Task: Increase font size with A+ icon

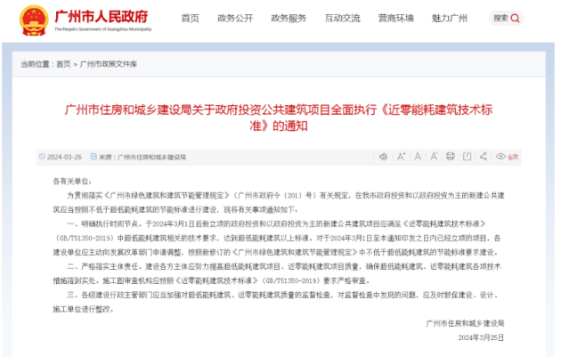Action: pyautogui.click(x=402, y=157)
